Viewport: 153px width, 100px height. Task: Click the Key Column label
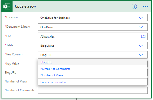point(14,54)
